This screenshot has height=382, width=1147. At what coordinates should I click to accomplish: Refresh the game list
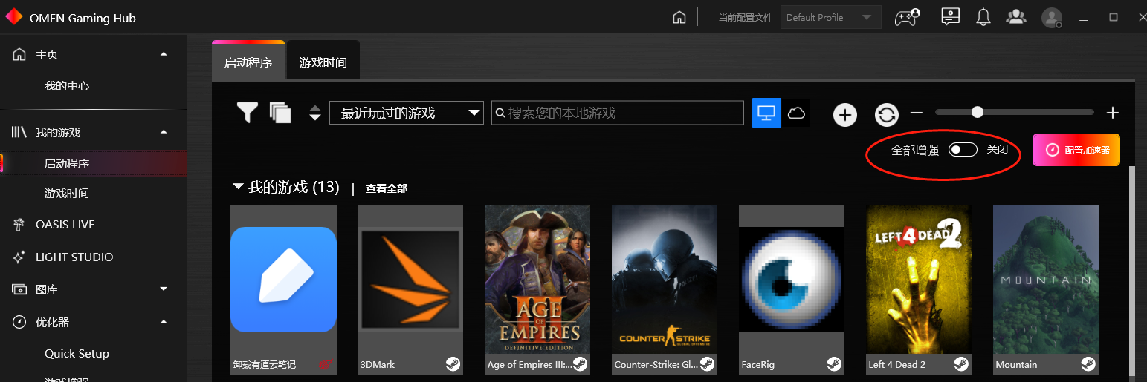(886, 114)
